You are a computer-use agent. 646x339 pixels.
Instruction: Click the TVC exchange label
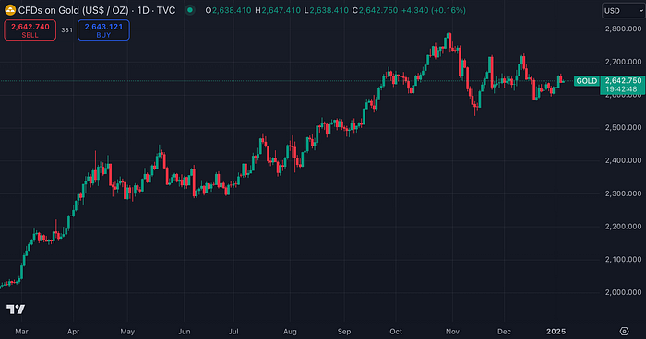[166, 10]
